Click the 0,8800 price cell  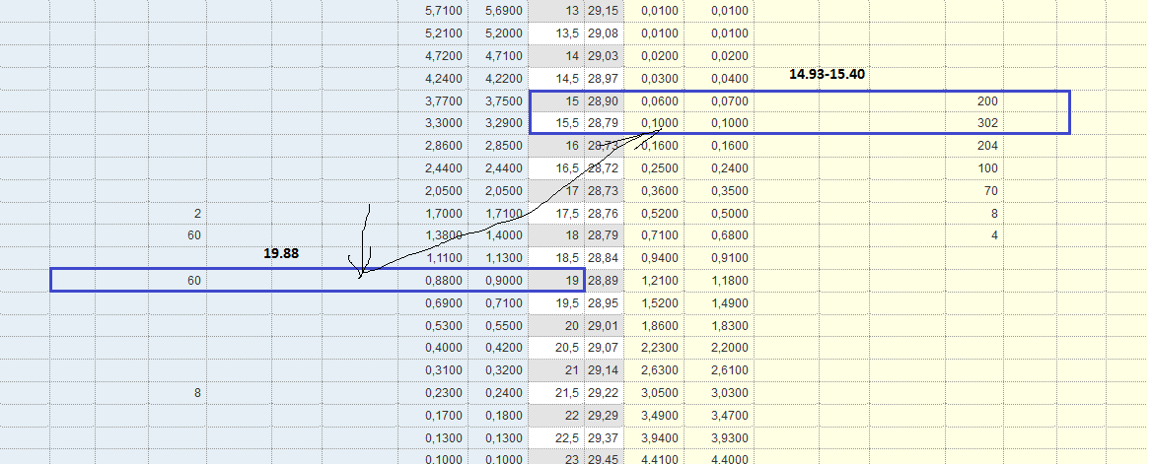tap(441, 282)
